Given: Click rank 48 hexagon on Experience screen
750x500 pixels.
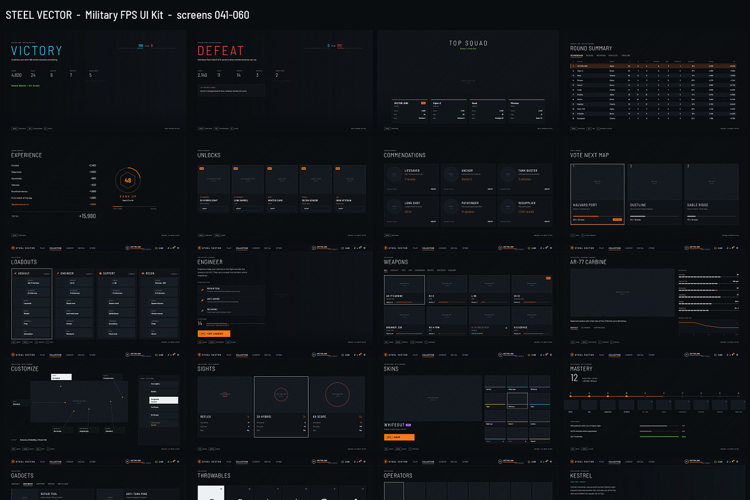Looking at the screenshot, I should pos(127,181).
